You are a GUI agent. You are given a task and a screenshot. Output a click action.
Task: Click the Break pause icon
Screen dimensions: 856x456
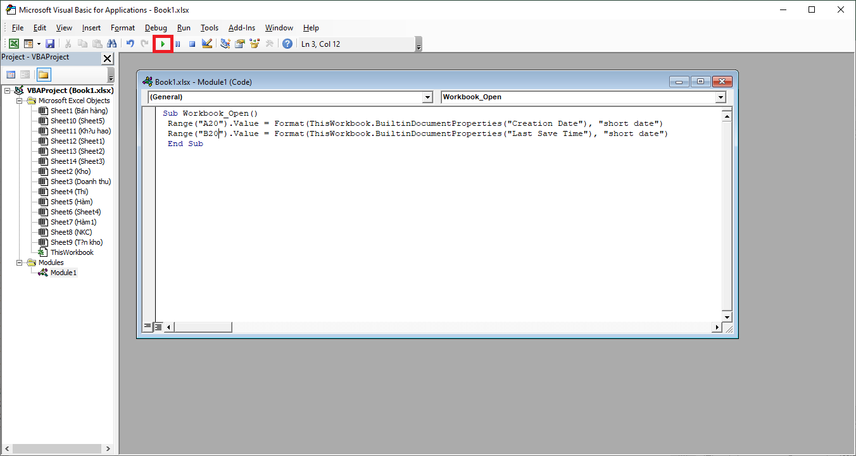click(177, 44)
